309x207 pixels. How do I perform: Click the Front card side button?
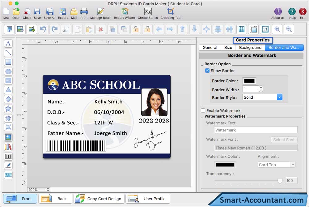tap(20, 199)
